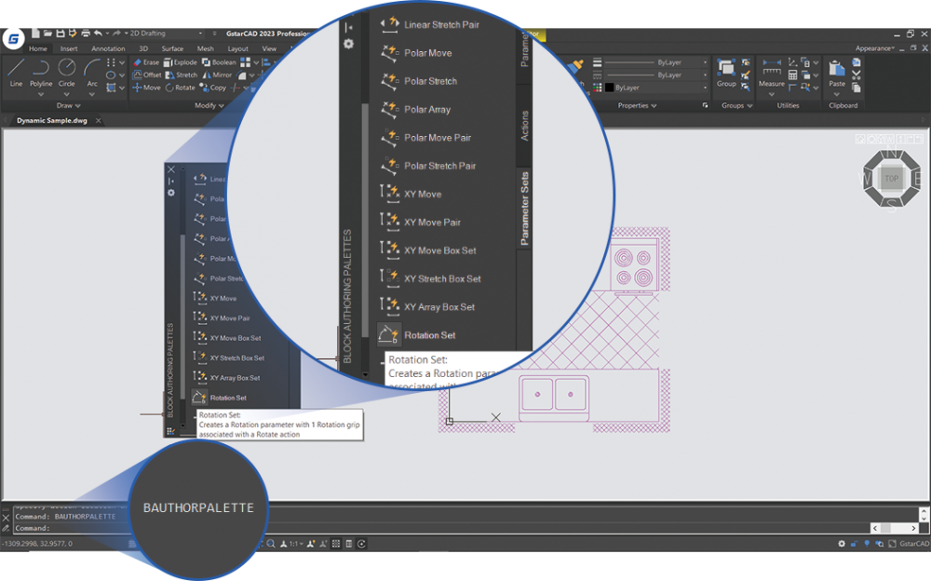Open the Properties panel dialog launcher

706,106
